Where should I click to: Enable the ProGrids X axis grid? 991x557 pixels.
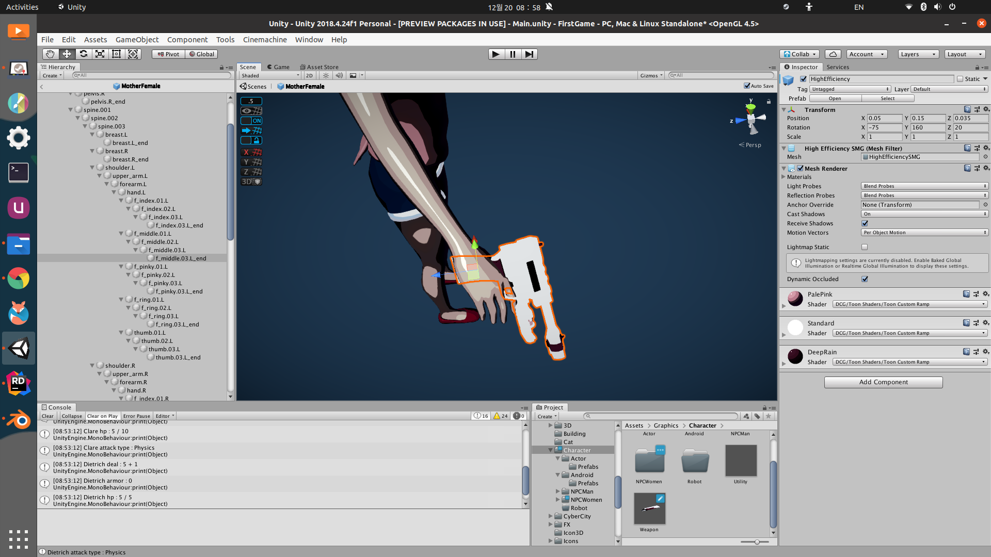pyautogui.click(x=251, y=152)
